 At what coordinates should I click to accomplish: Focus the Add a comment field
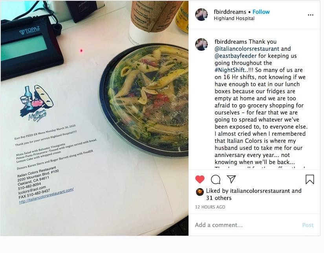pos(246,225)
